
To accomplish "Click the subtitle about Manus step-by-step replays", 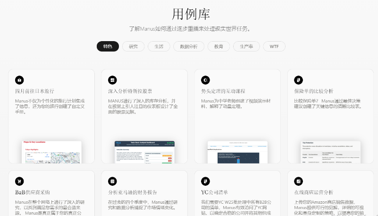I will click(191, 29).
